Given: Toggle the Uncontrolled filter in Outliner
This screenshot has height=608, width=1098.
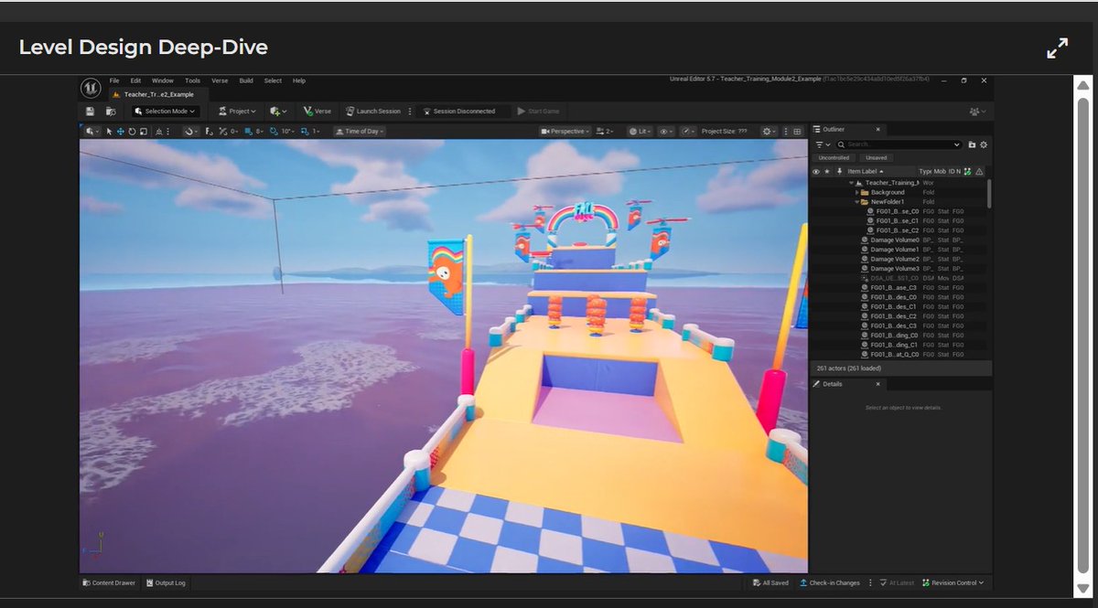Looking at the screenshot, I should coord(834,157).
